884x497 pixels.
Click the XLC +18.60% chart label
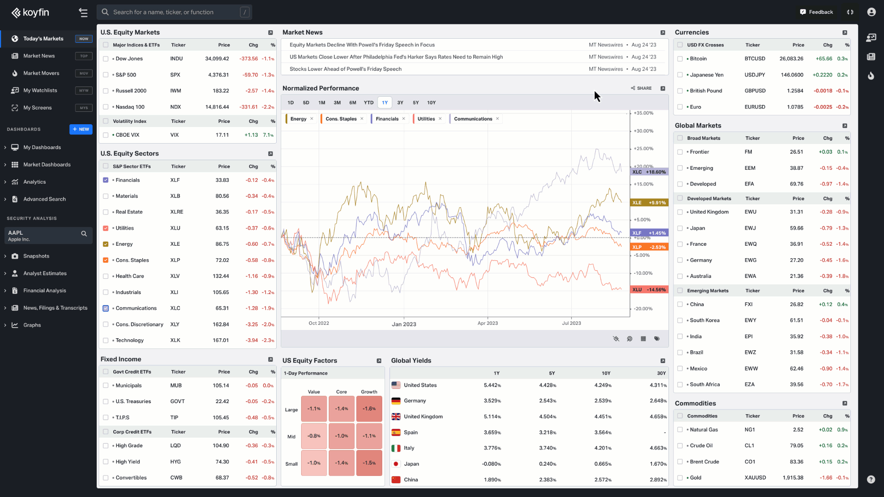649,172
